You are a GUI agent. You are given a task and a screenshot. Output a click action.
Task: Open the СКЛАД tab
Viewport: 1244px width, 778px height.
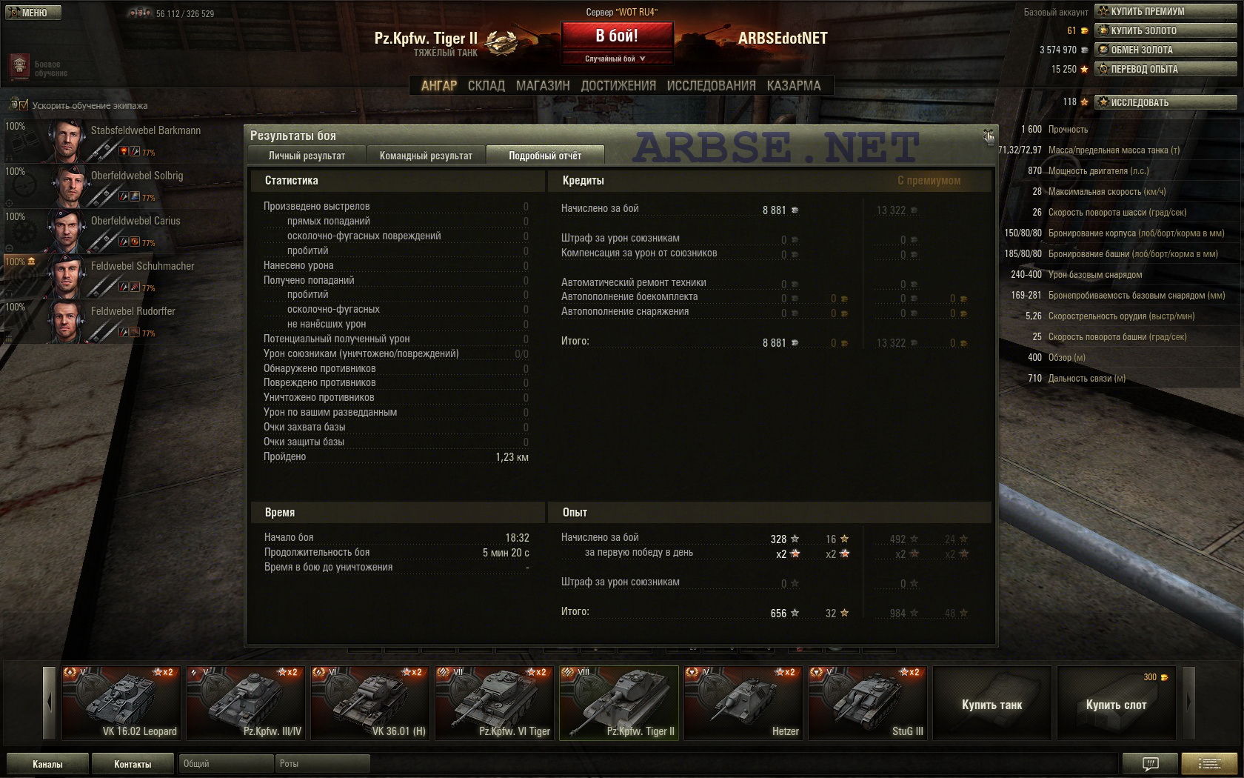(x=486, y=86)
